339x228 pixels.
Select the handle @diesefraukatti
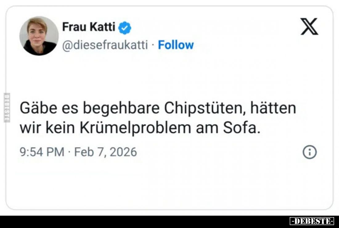click(x=105, y=45)
